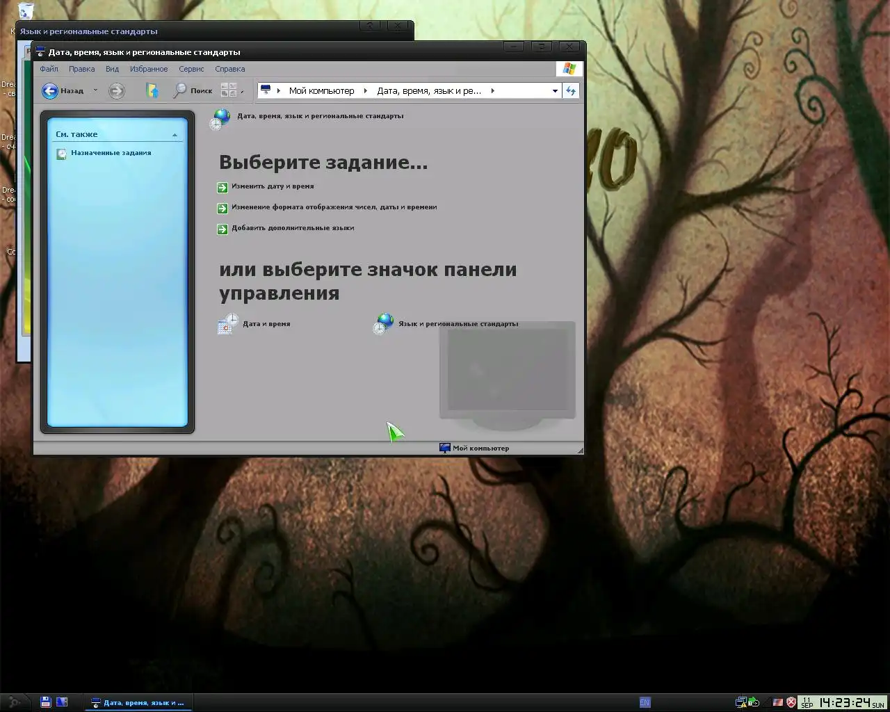
Task: Expand arrow before Мой компьютер in address bar
Action: [279, 90]
